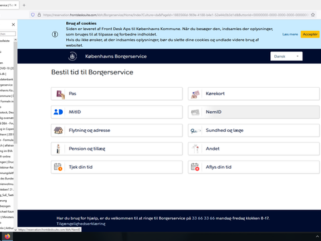Viewport: 321px width, 241px height.
Task: Close the sidebar with X icon
Action: click(13, 25)
